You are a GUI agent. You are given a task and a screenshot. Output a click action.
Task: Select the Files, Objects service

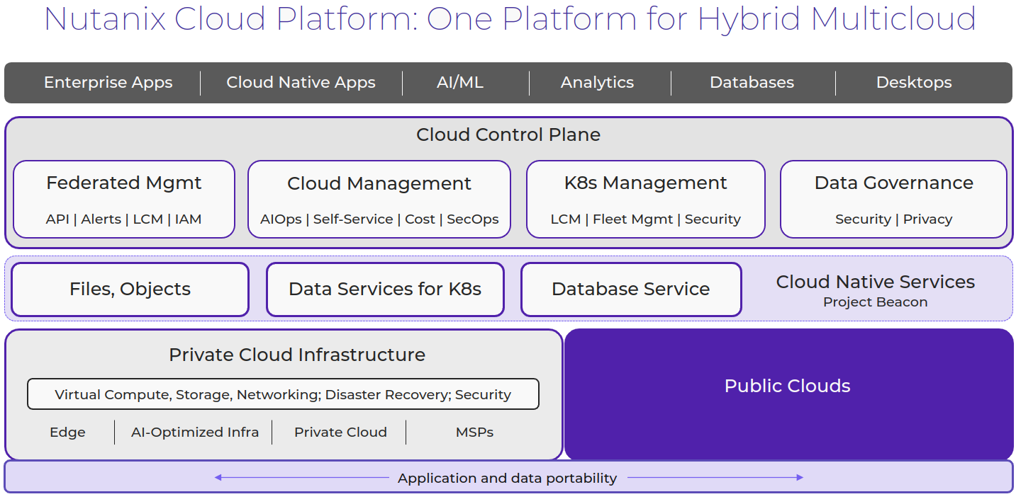(130, 289)
